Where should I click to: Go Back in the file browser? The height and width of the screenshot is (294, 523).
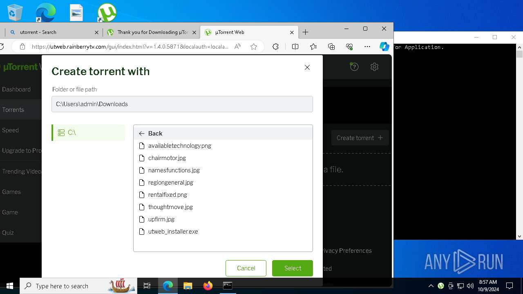tap(223, 134)
